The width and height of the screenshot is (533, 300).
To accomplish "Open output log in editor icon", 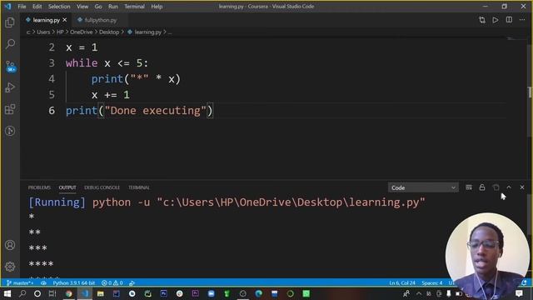I will 496,187.
